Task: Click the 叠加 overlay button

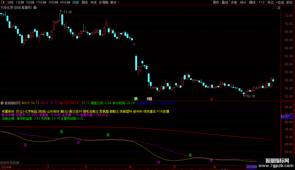Action: tap(225, 2)
